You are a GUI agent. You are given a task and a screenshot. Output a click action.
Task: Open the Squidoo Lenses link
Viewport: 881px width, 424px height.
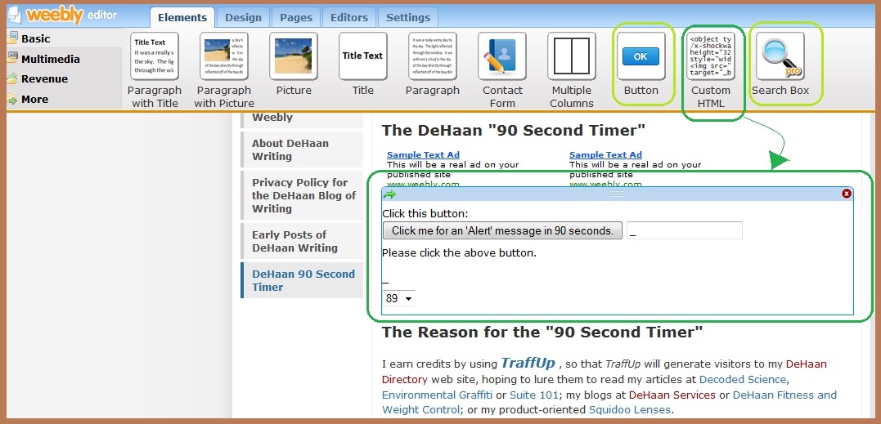tap(629, 410)
